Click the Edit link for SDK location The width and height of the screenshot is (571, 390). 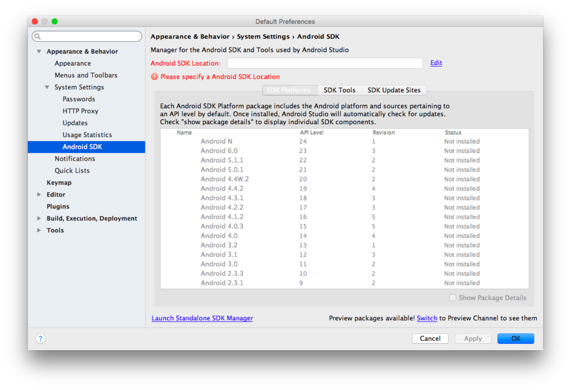pos(436,63)
